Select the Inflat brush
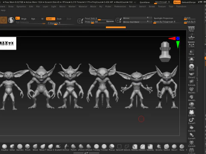This screenshot has width=206, height=154. (12, 148)
